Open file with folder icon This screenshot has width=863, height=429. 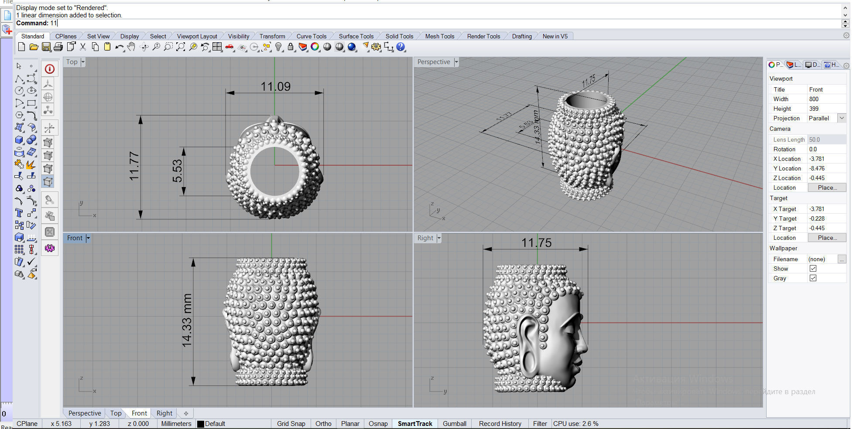[34, 47]
